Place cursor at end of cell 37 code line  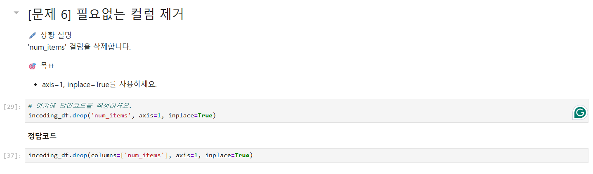click(253, 156)
